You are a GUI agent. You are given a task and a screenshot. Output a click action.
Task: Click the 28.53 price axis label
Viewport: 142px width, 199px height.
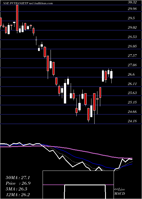tap(132, 37)
